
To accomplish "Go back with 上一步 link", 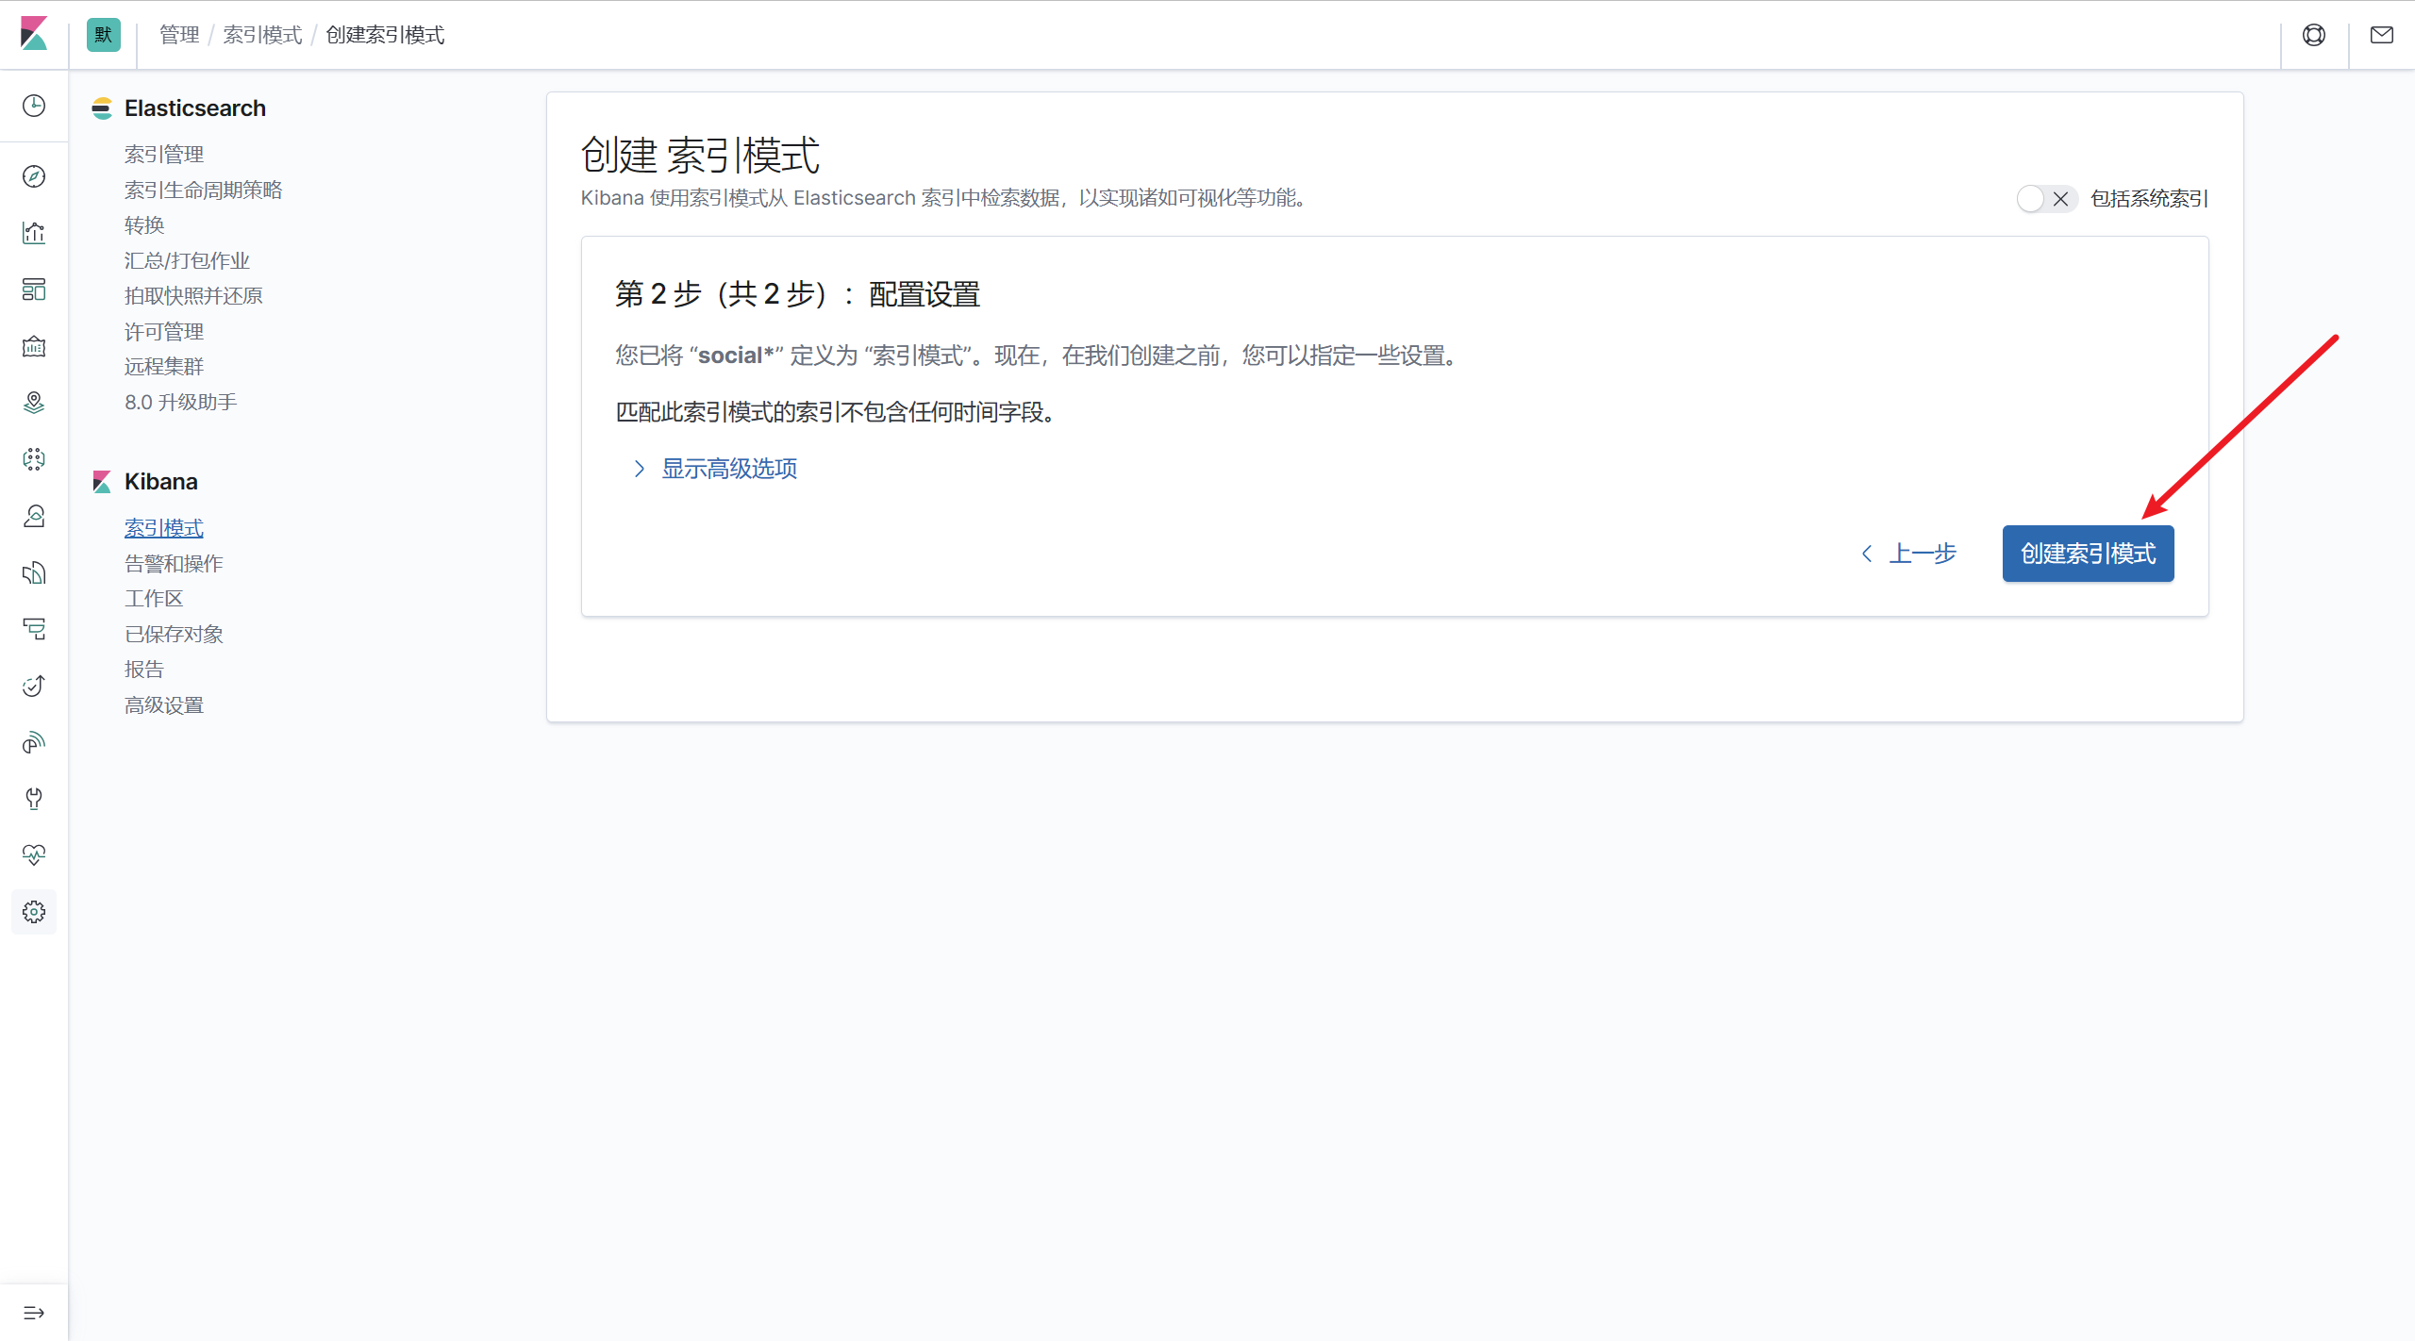I will click(1910, 554).
